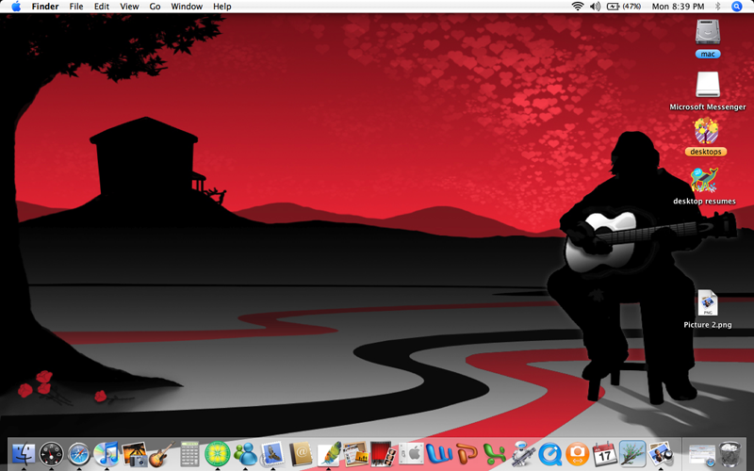The width and height of the screenshot is (754, 471).
Task: Open the Window menu
Action: (x=187, y=7)
